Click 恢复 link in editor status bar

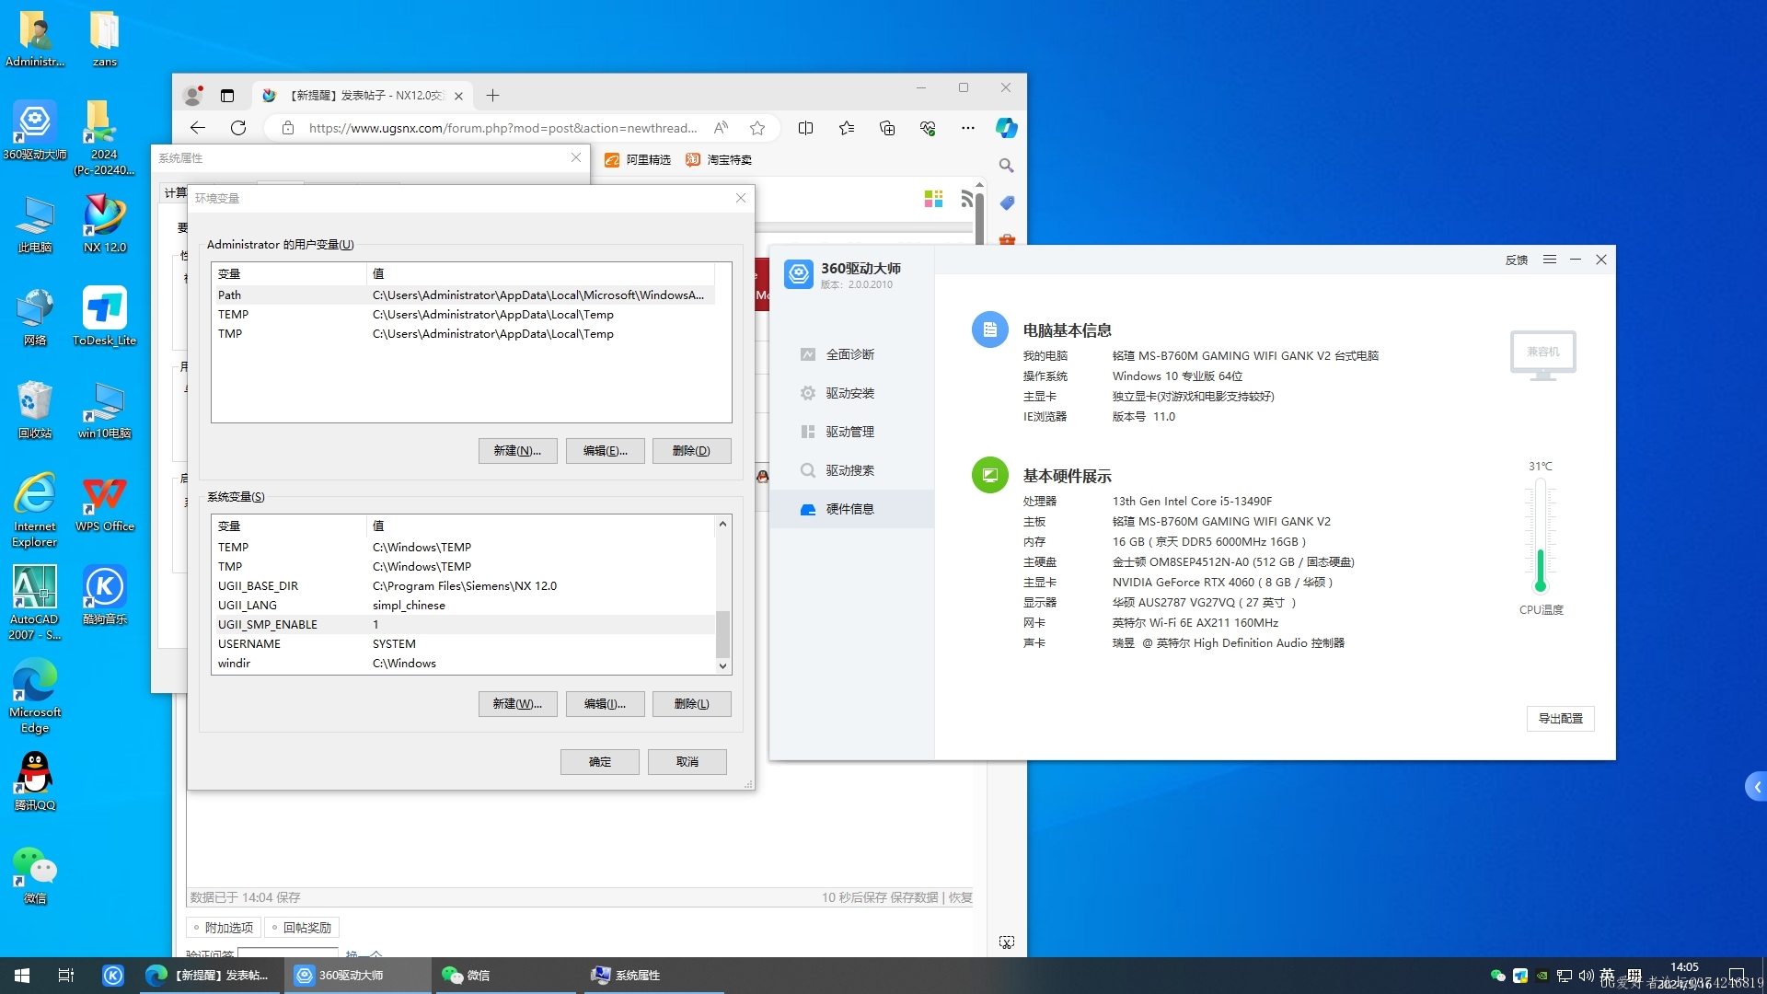pos(960,897)
